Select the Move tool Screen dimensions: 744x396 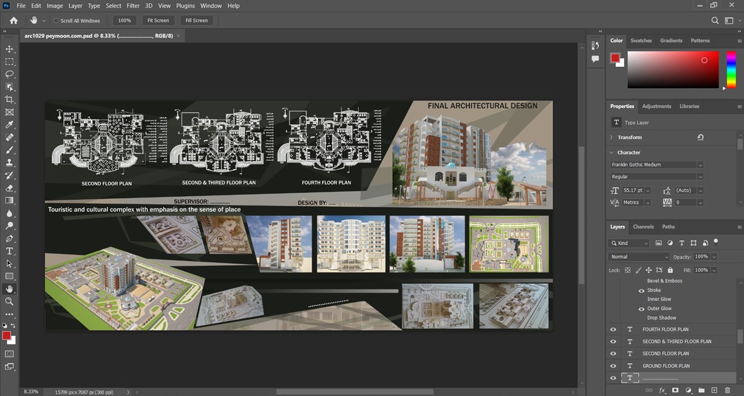point(9,49)
